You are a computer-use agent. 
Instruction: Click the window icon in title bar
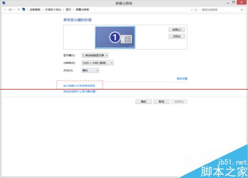(x=4, y=3)
